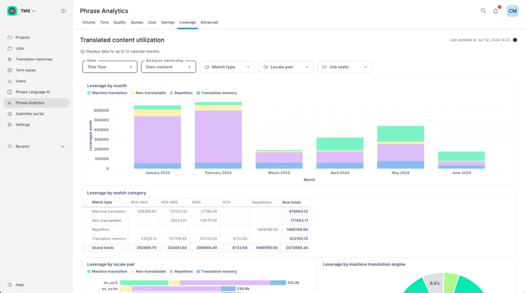Image resolution: width=525 pixels, height=293 pixels.
Task: Select the Leverage tab
Action: pos(187,23)
